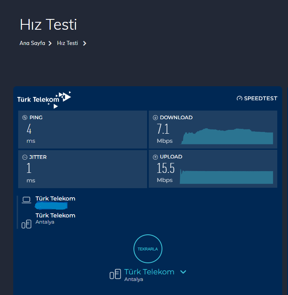Viewport: 288px width, 295px height.
Task: Expand the Türk Telekom server dropdown arrow
Action: 183,272
